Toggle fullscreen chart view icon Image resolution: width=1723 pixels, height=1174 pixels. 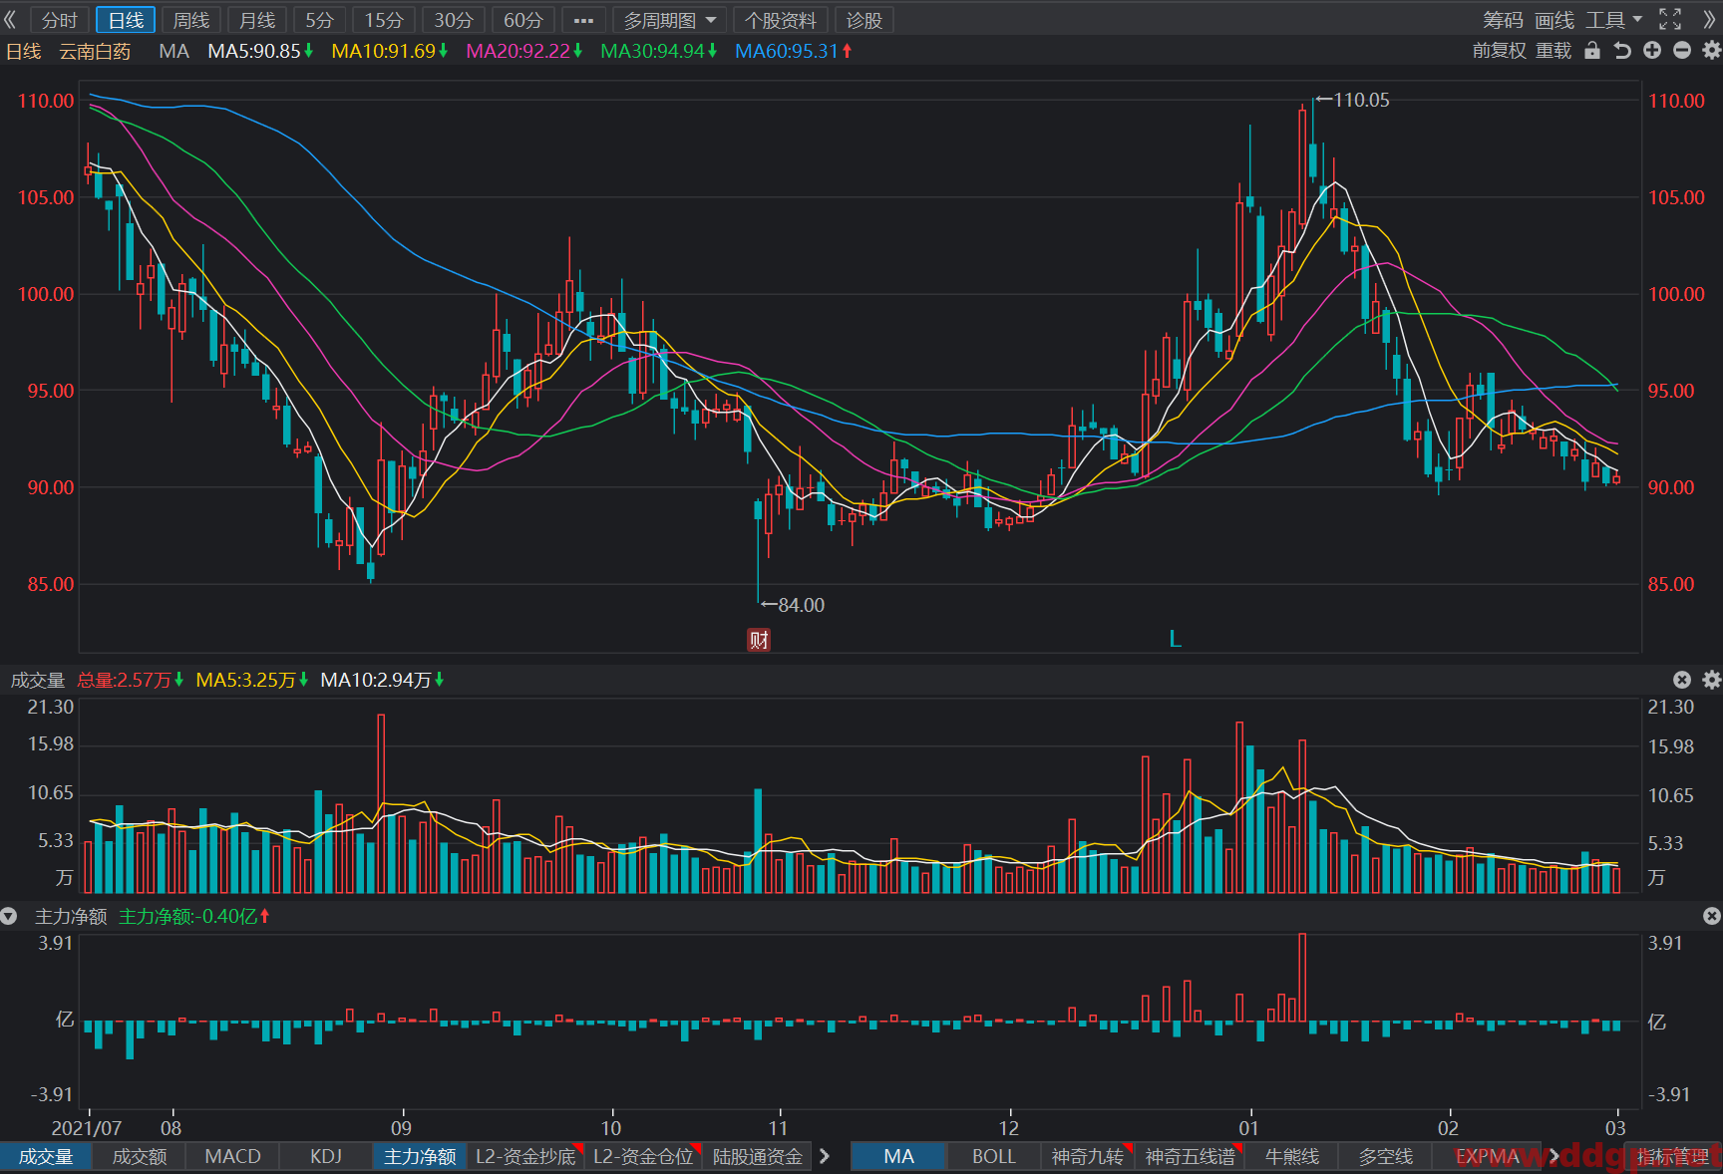tap(1670, 20)
